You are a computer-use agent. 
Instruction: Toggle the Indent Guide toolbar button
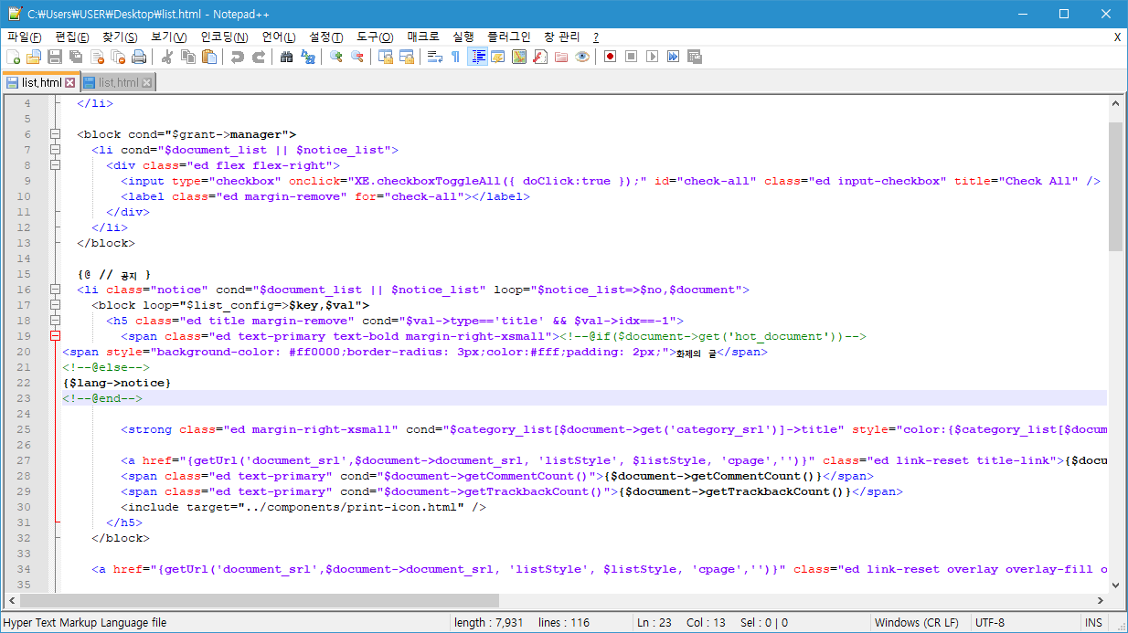477,57
